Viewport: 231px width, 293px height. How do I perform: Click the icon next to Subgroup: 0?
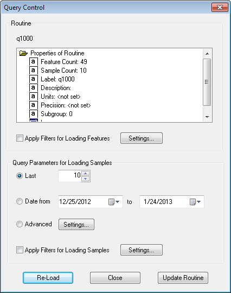(34, 114)
